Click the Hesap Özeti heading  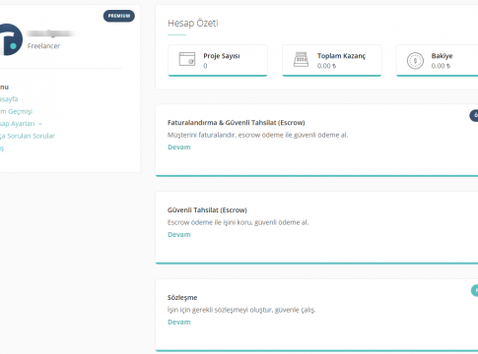193,23
